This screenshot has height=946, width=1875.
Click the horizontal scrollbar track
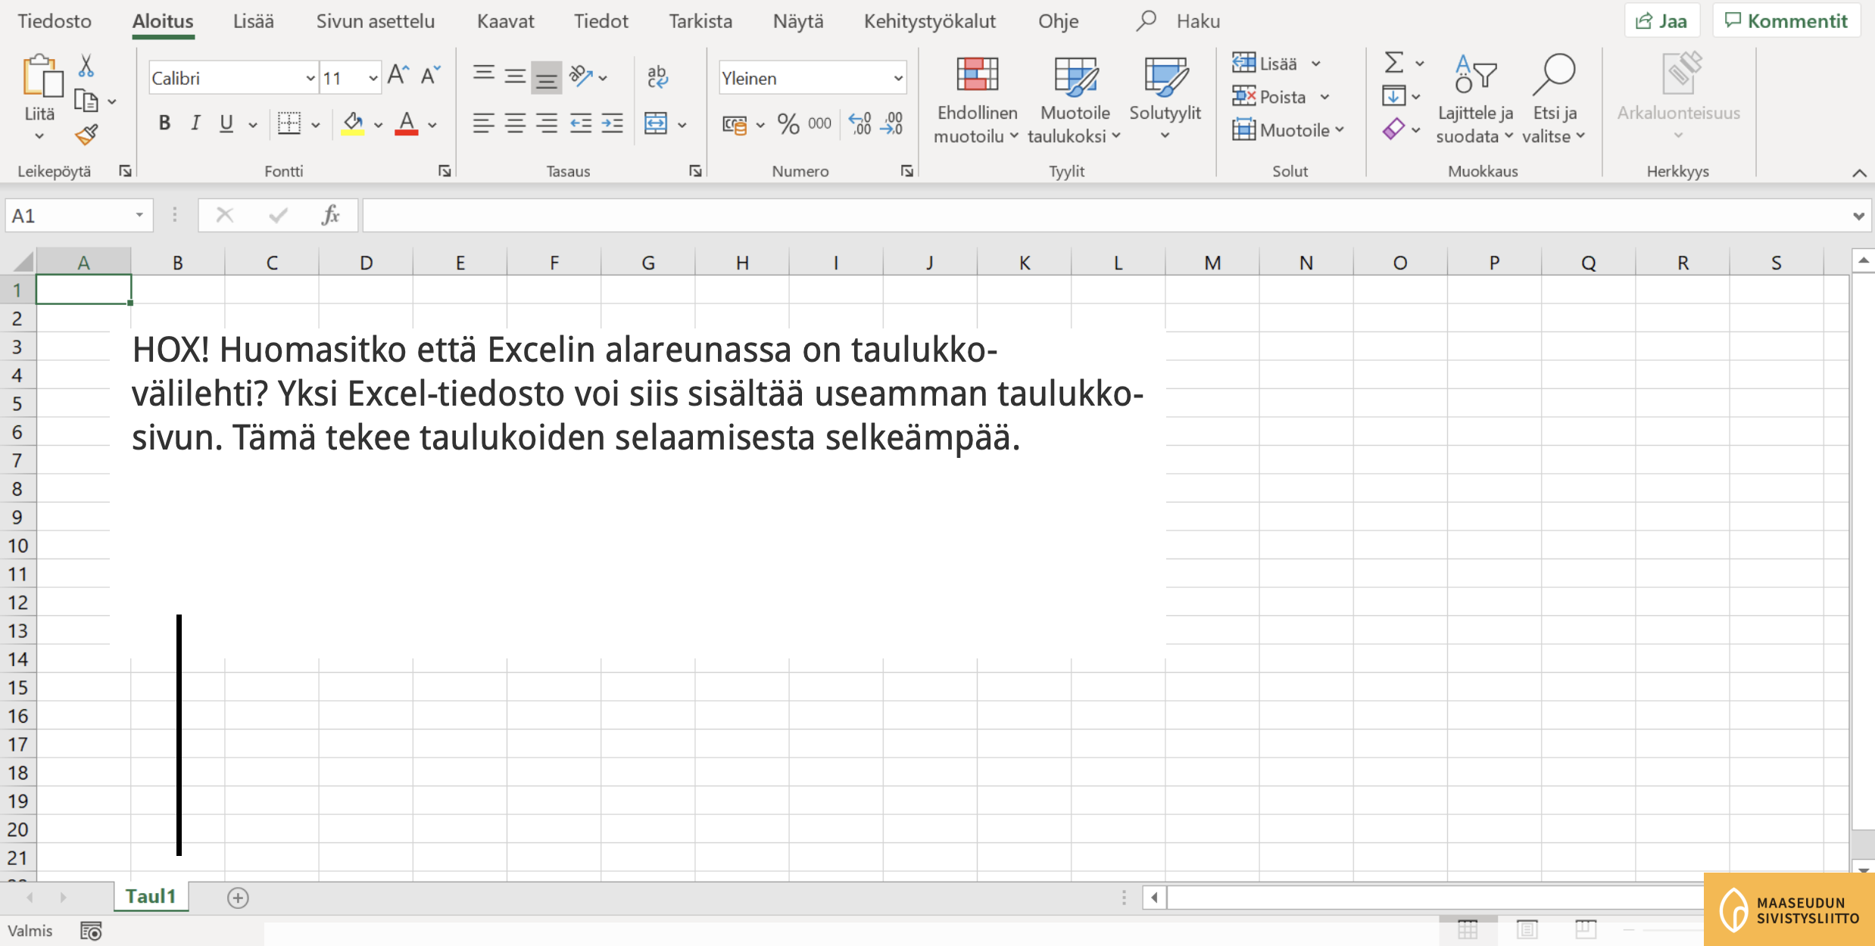1434,898
